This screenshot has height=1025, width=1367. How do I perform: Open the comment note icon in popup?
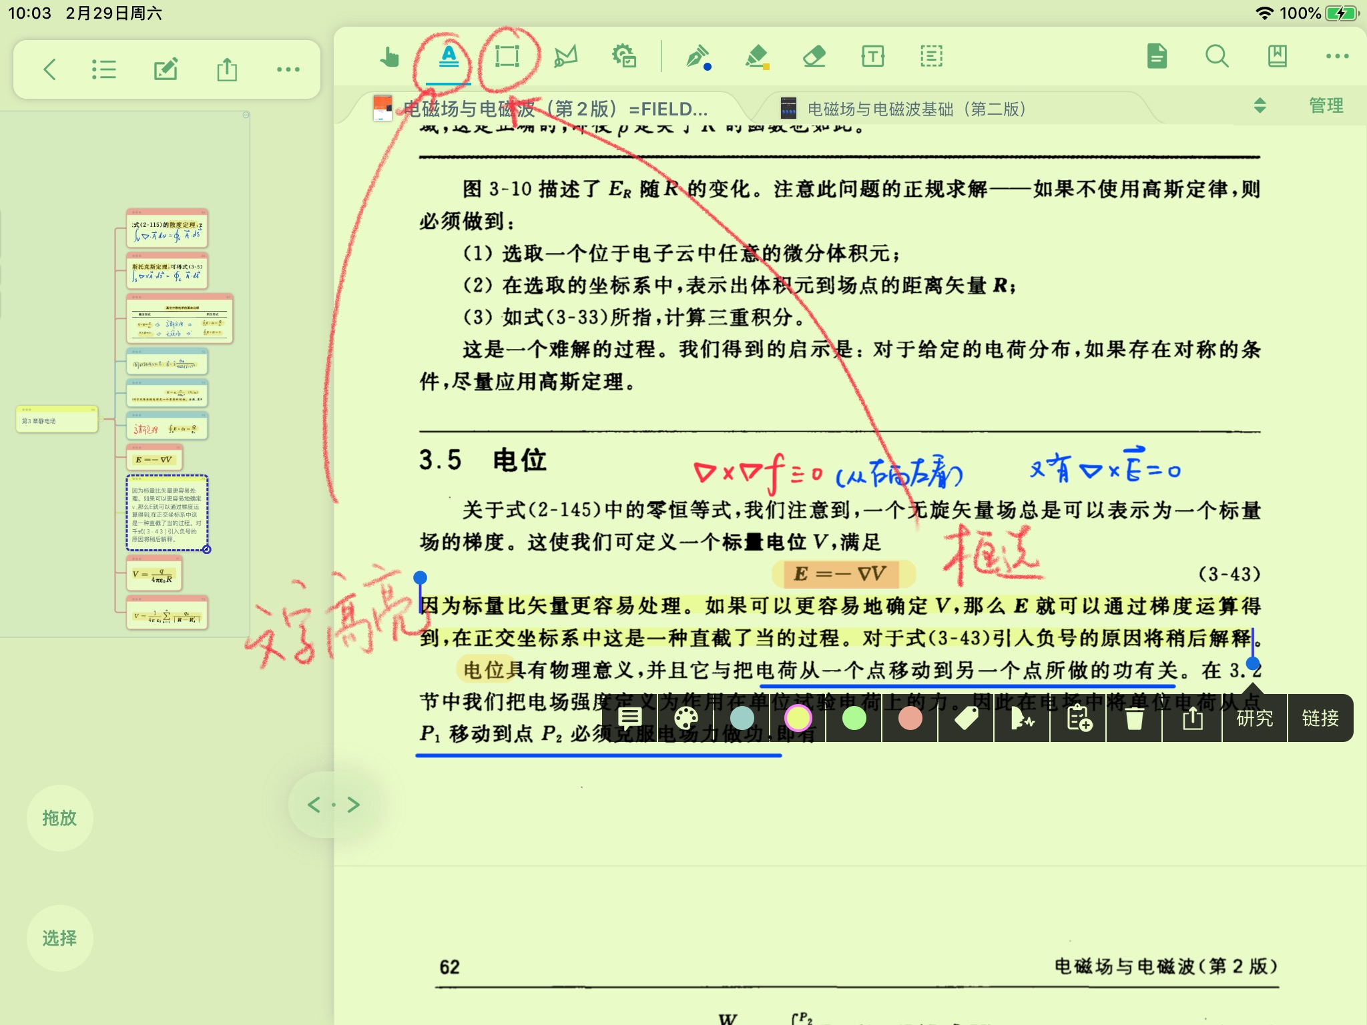point(629,717)
